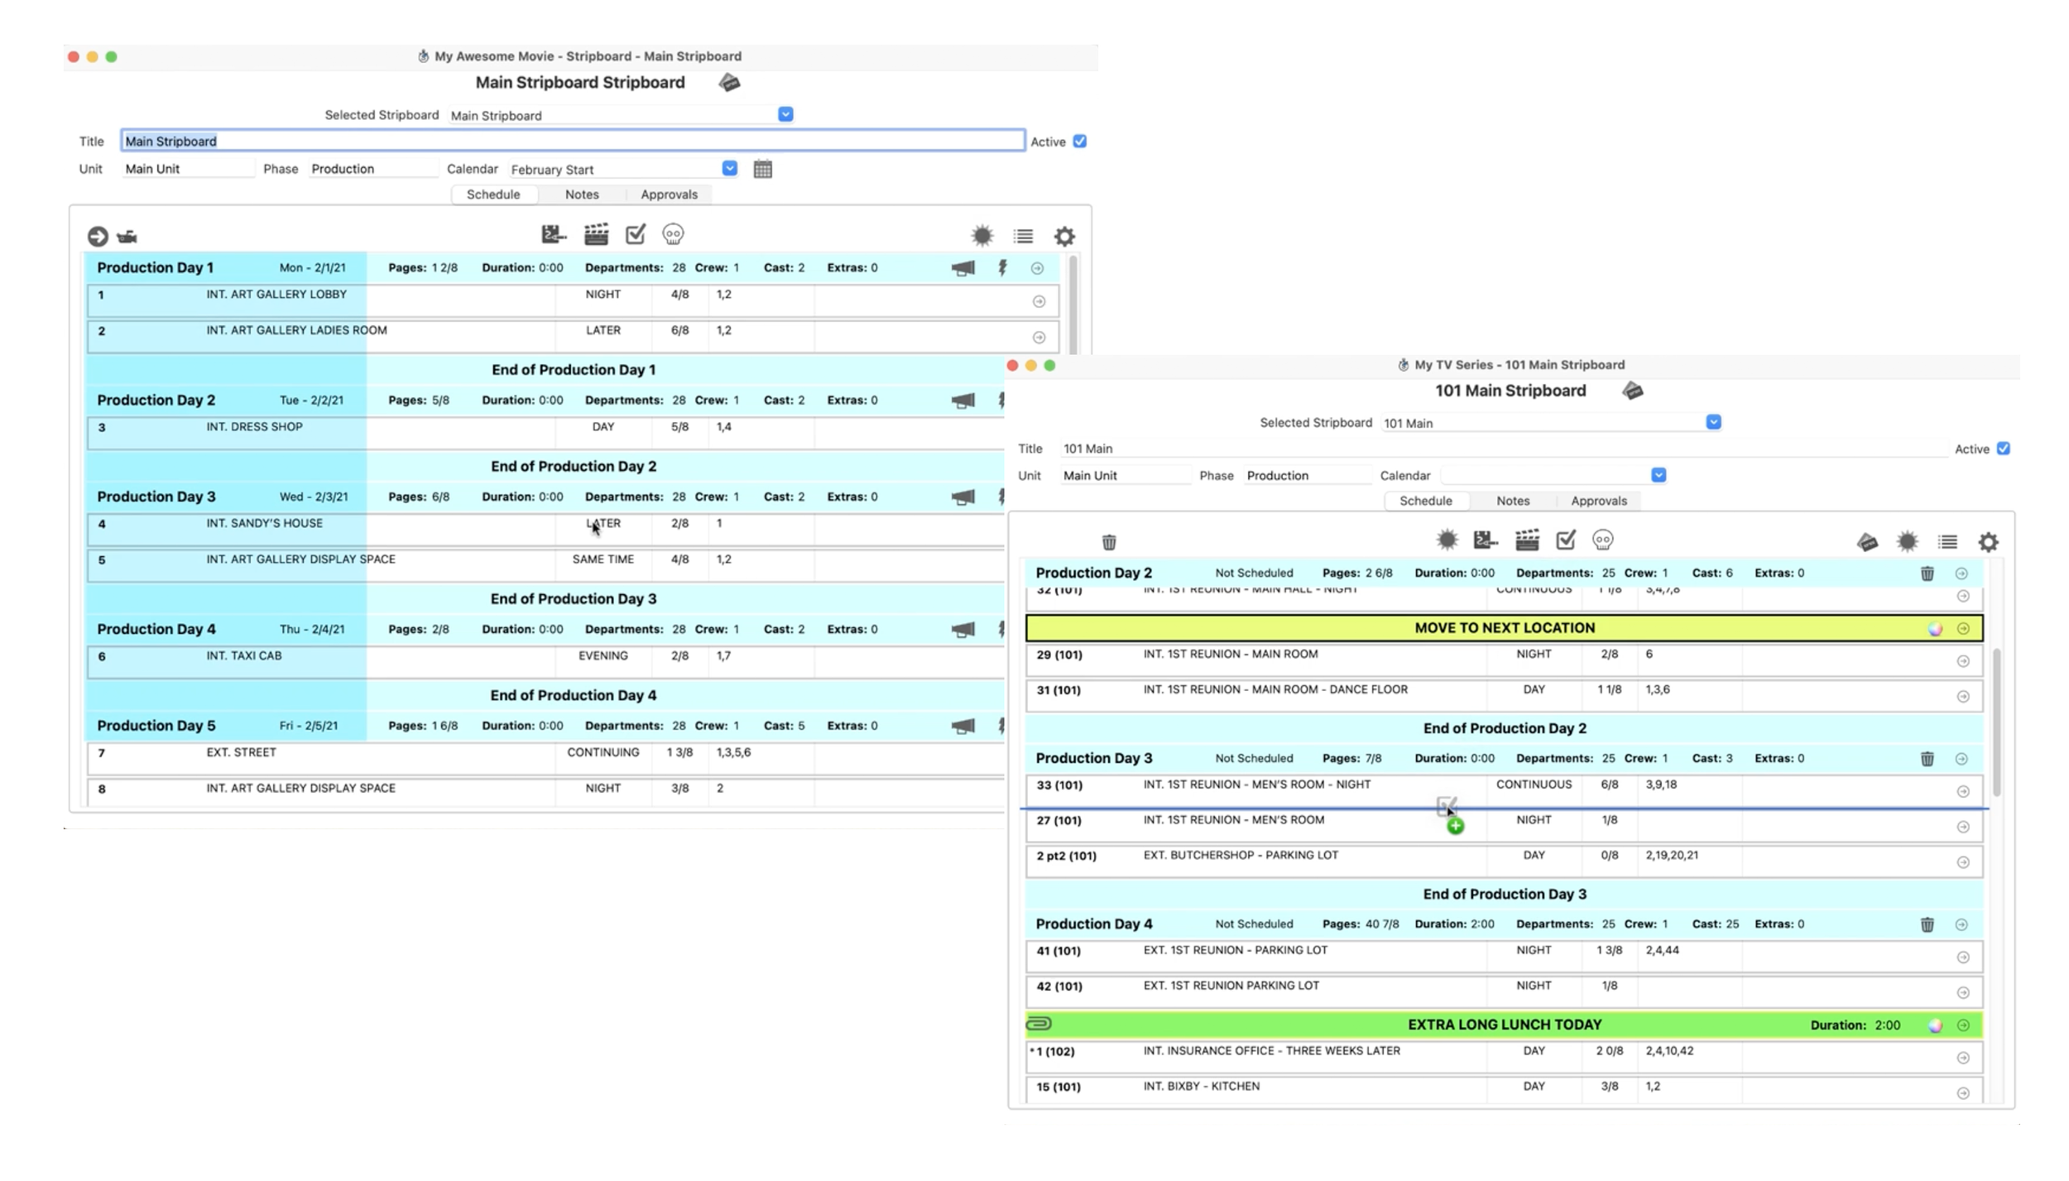Click the clapperboard icon in Main Stripboard toolbar
The width and height of the screenshot is (2069, 1181).
point(596,235)
